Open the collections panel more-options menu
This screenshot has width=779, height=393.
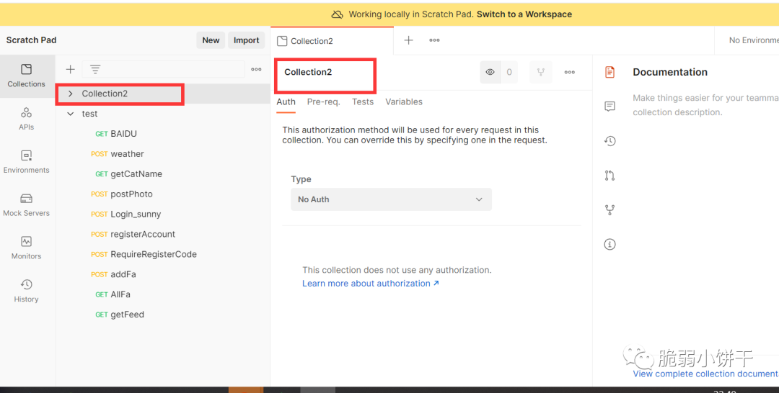(256, 69)
